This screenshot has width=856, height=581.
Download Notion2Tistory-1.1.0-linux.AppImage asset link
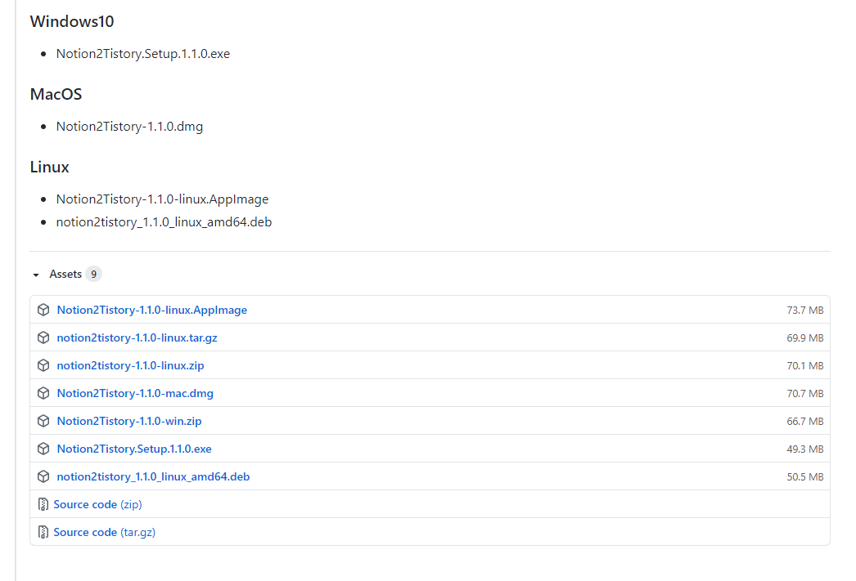(x=151, y=311)
